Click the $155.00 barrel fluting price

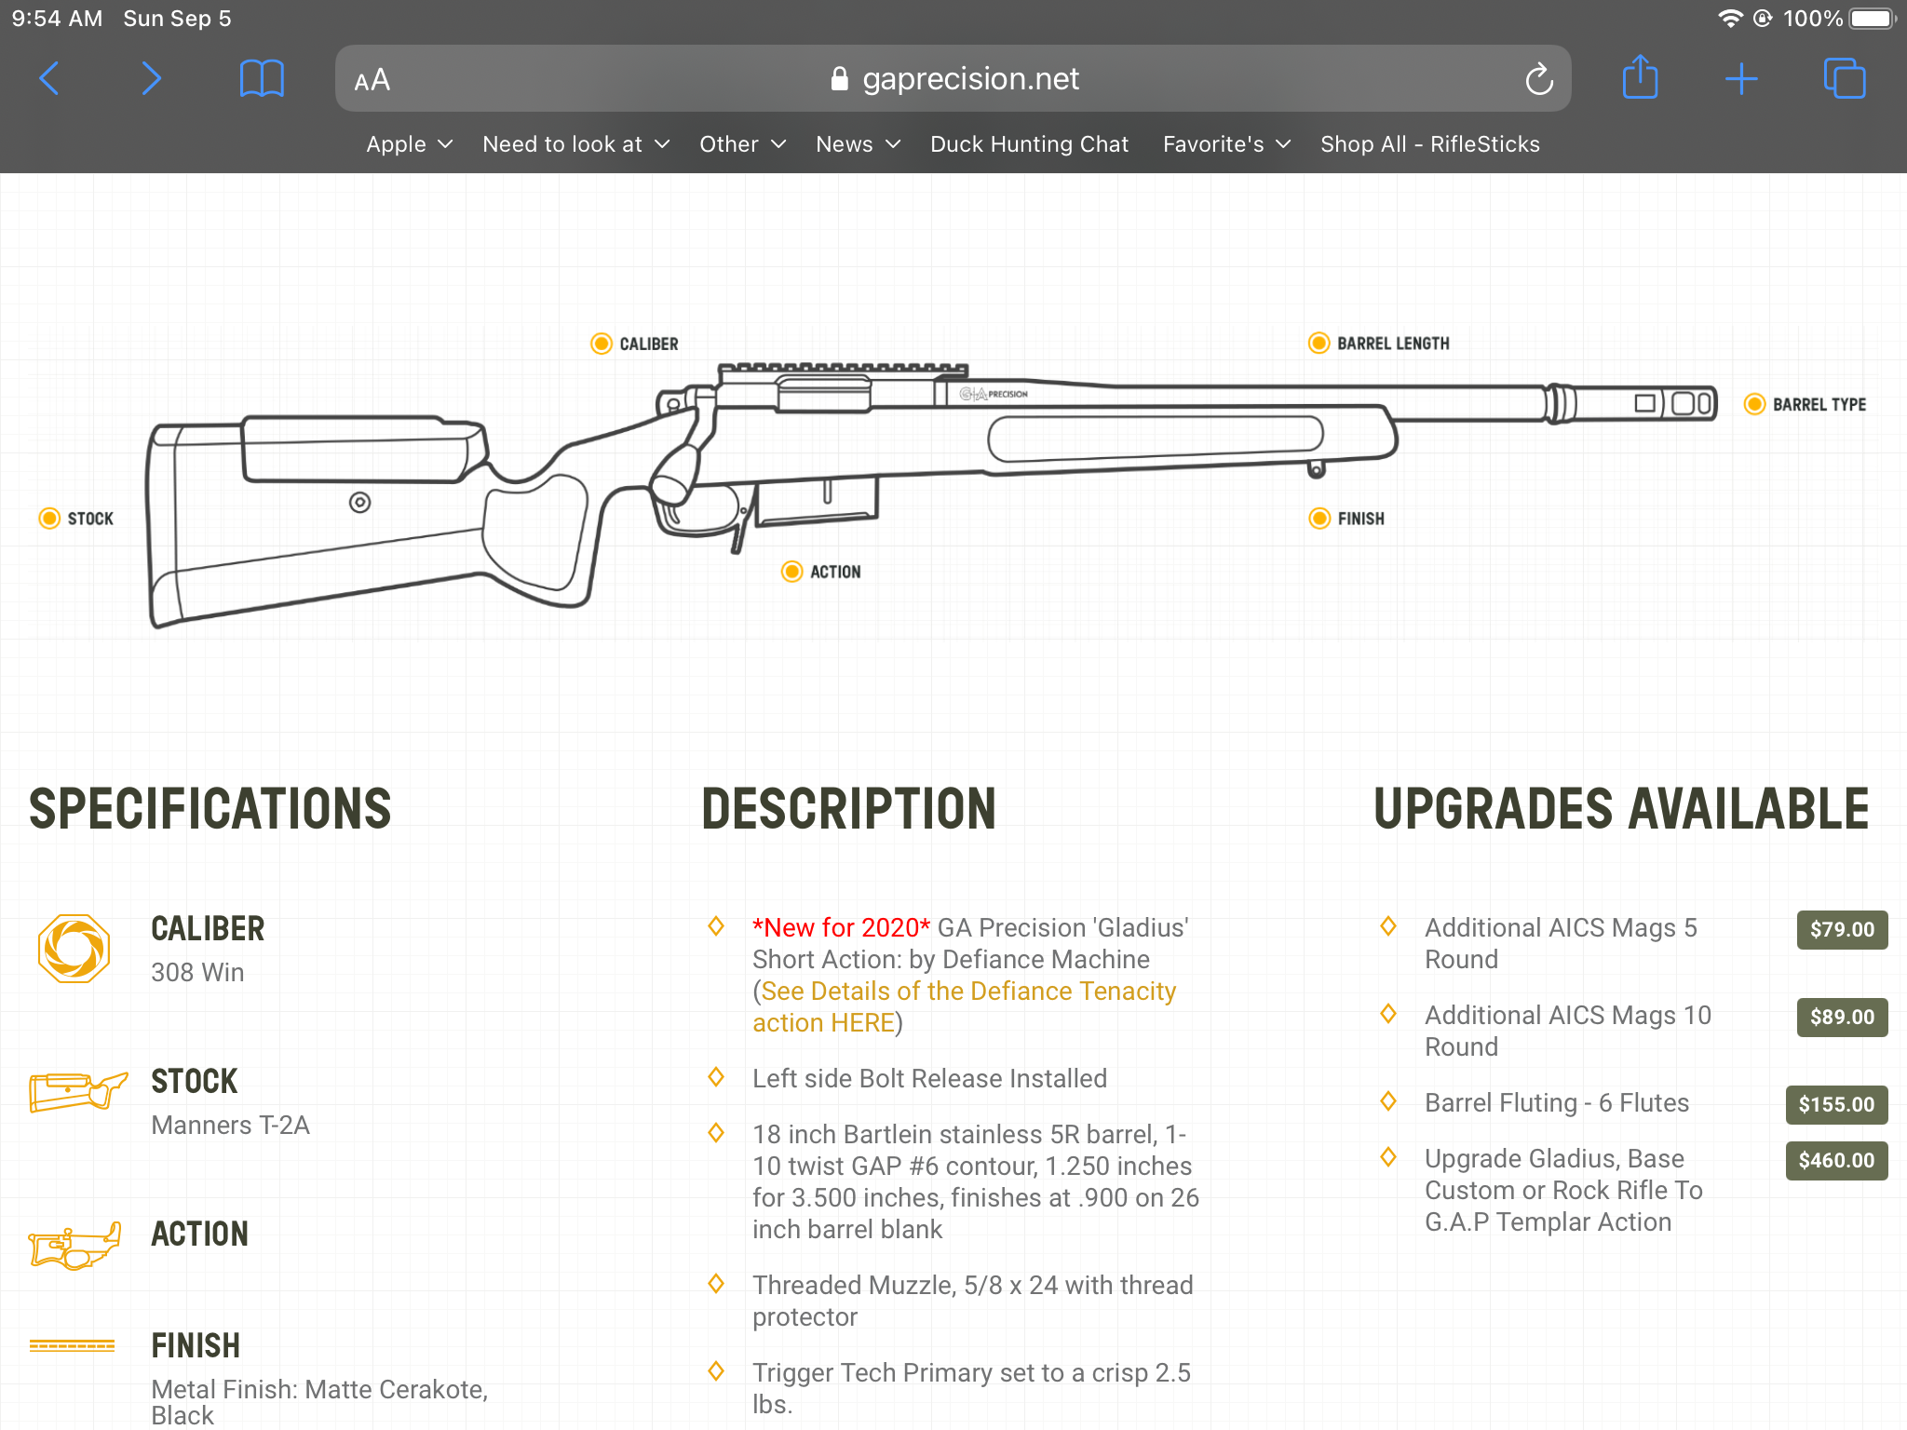click(1836, 1104)
